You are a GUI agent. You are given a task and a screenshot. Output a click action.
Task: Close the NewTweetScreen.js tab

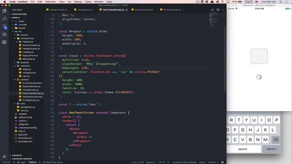click(x=127, y=10)
